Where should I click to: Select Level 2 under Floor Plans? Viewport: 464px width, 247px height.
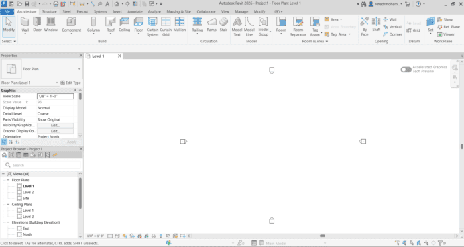(28, 192)
